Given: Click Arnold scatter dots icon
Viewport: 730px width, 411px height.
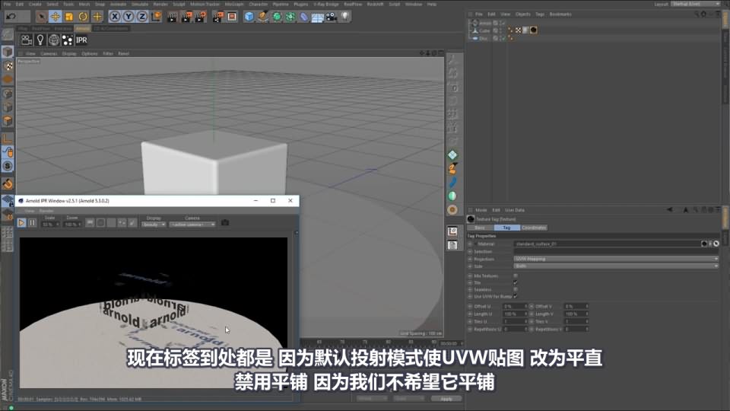Looking at the screenshot, I should pyautogui.click(x=68, y=40).
